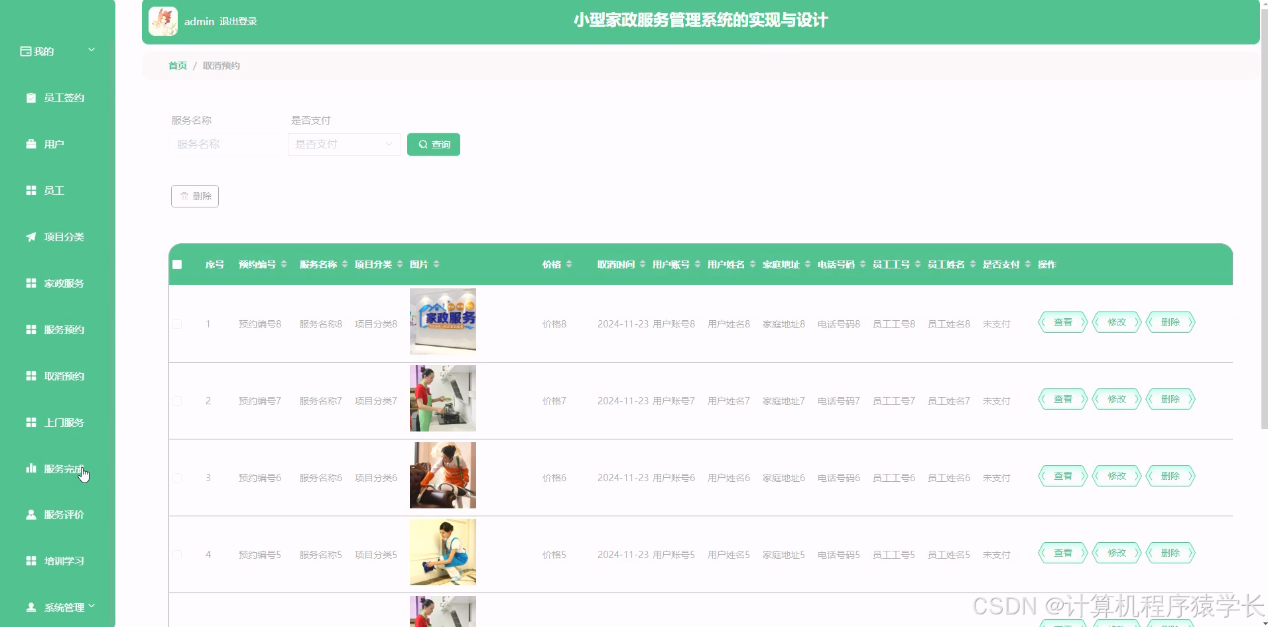The height and width of the screenshot is (627, 1268).
Task: Click the thumbnail image for 预约编号5
Action: [x=443, y=552]
